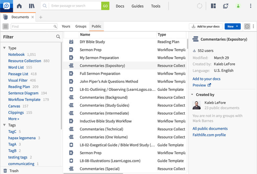Go to the Home icon
Screen dimensions: 257x174
tap(19, 6)
